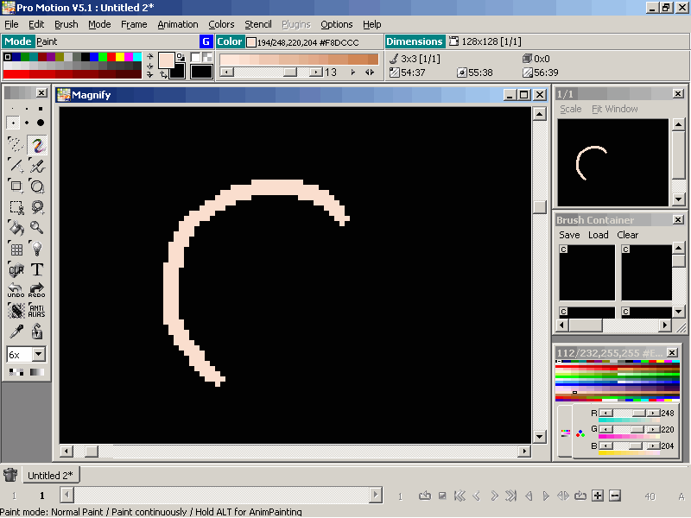Select the paint bucket fill tool

pyautogui.click(x=16, y=228)
